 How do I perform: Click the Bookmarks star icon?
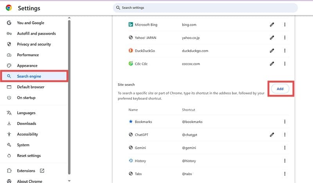coord(131,122)
